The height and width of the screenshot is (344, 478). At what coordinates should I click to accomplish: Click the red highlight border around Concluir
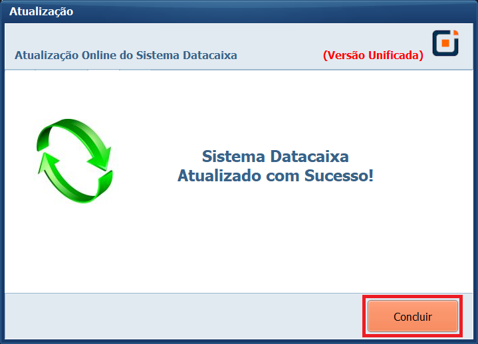coord(413,297)
